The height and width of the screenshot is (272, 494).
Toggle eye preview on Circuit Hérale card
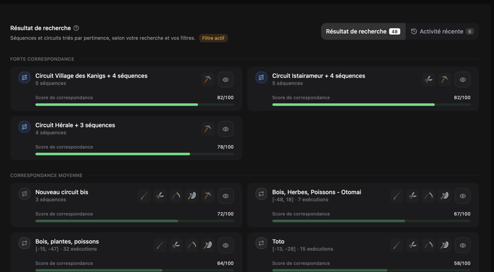click(x=226, y=129)
